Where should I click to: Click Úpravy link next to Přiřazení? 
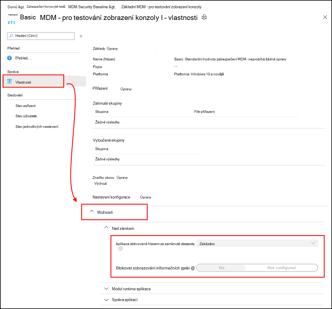(126, 89)
